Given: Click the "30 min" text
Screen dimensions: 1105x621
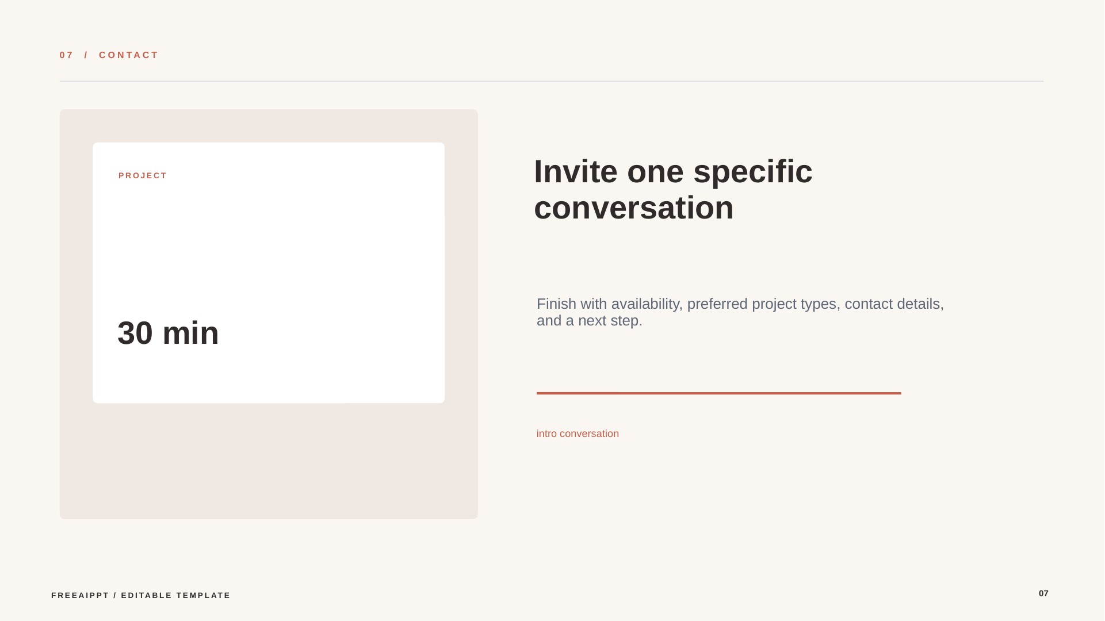Looking at the screenshot, I should 168,333.
